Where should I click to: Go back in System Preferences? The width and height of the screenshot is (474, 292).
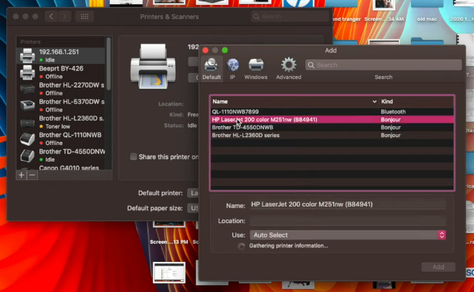pos(51,17)
